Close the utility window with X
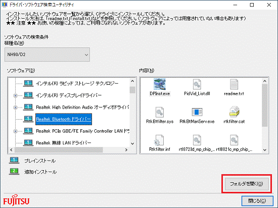Viewport: 278px width, 208px height. point(269,5)
